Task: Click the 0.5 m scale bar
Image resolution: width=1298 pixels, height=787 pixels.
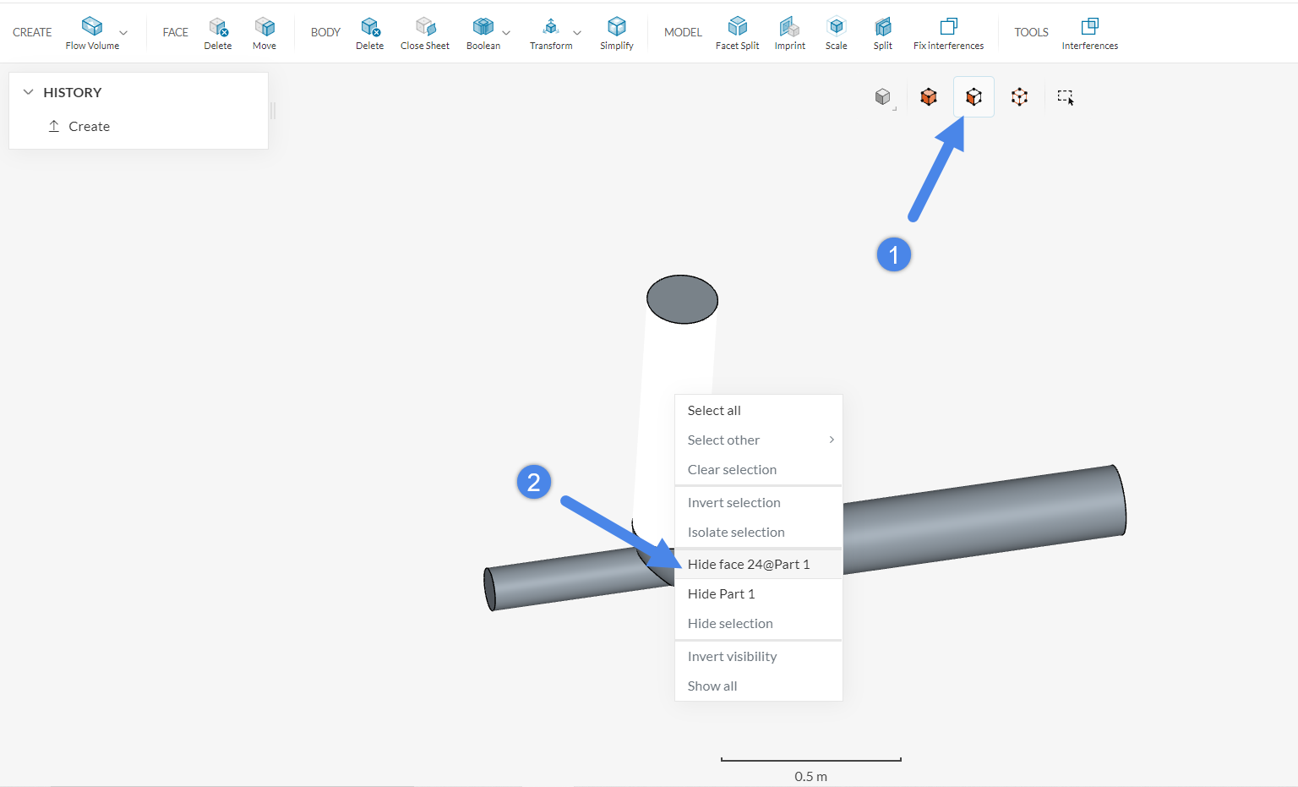Action: click(x=810, y=759)
